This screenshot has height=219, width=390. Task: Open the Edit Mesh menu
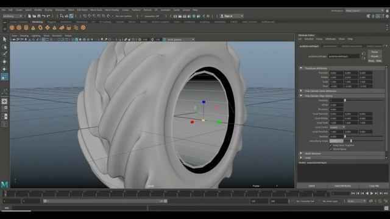tap(82, 10)
